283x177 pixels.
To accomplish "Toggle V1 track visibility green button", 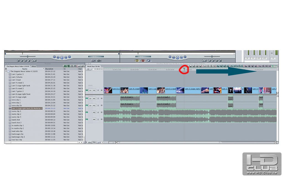I will tap(87, 90).
